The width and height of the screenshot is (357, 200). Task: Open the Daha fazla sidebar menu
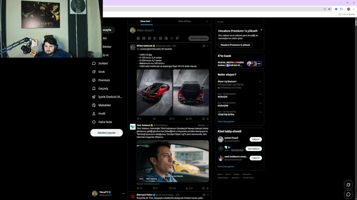click(102, 122)
